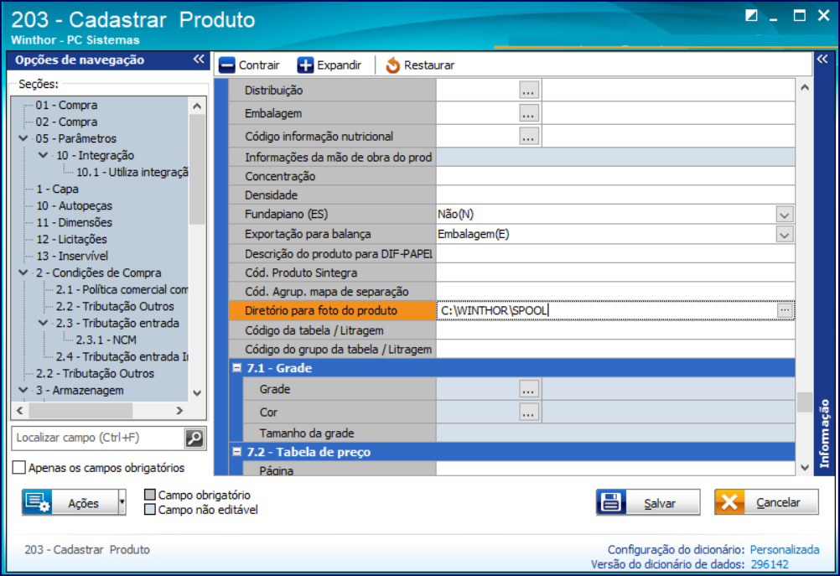
Task: Open the Ações dropdown arrow
Action: (122, 502)
